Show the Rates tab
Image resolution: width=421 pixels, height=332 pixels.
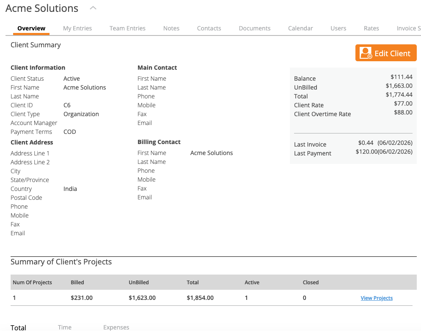click(371, 28)
